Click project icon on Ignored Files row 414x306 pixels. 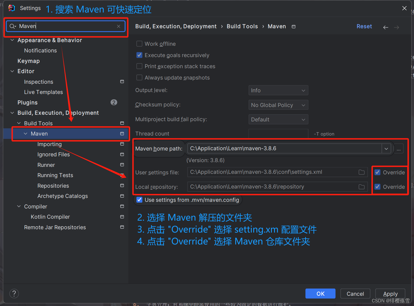click(122, 154)
